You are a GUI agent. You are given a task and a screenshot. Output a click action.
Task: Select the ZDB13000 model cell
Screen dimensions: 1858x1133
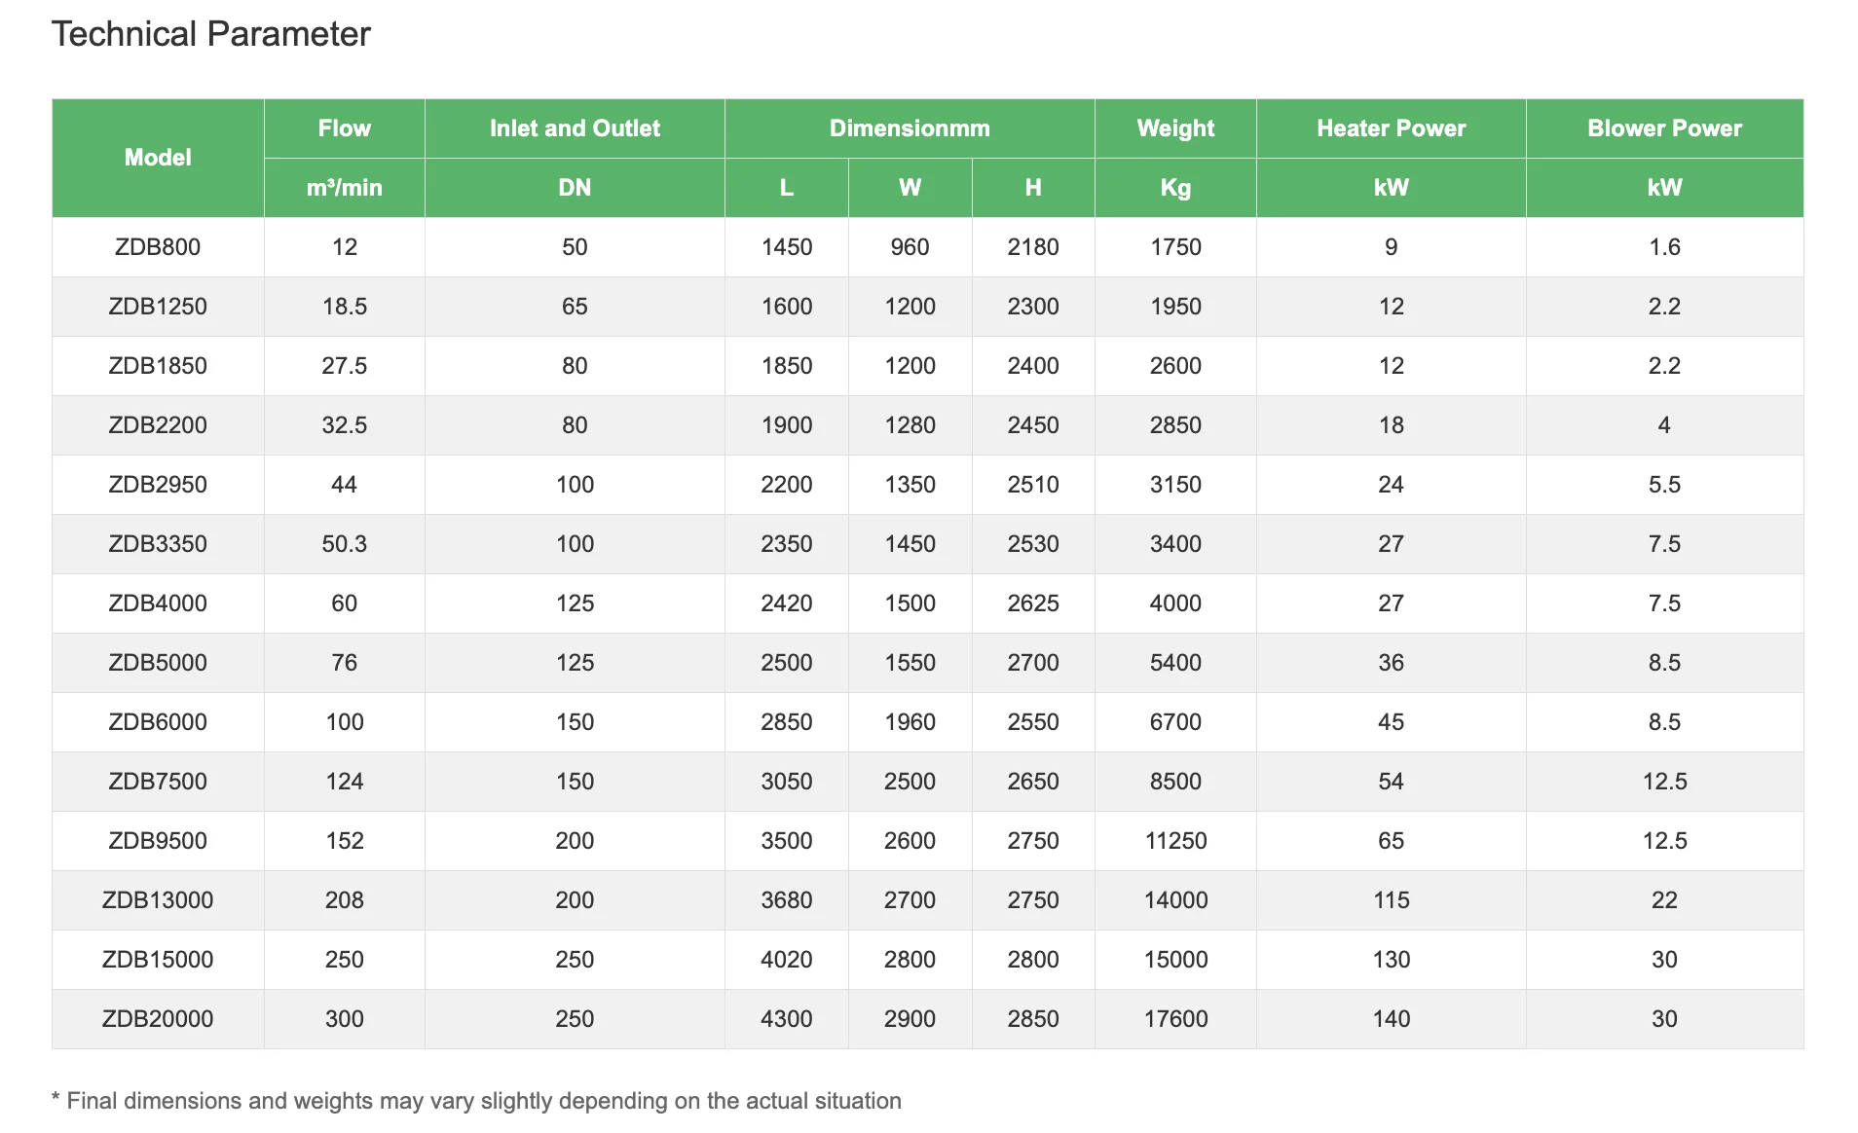click(x=158, y=900)
